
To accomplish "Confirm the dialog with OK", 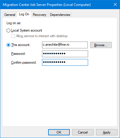I will coord(59,132).
